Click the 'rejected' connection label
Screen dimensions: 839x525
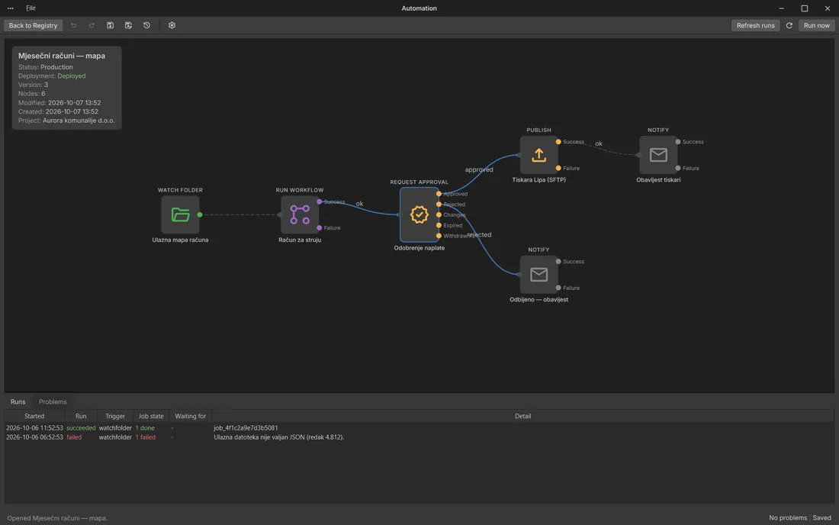[480, 235]
